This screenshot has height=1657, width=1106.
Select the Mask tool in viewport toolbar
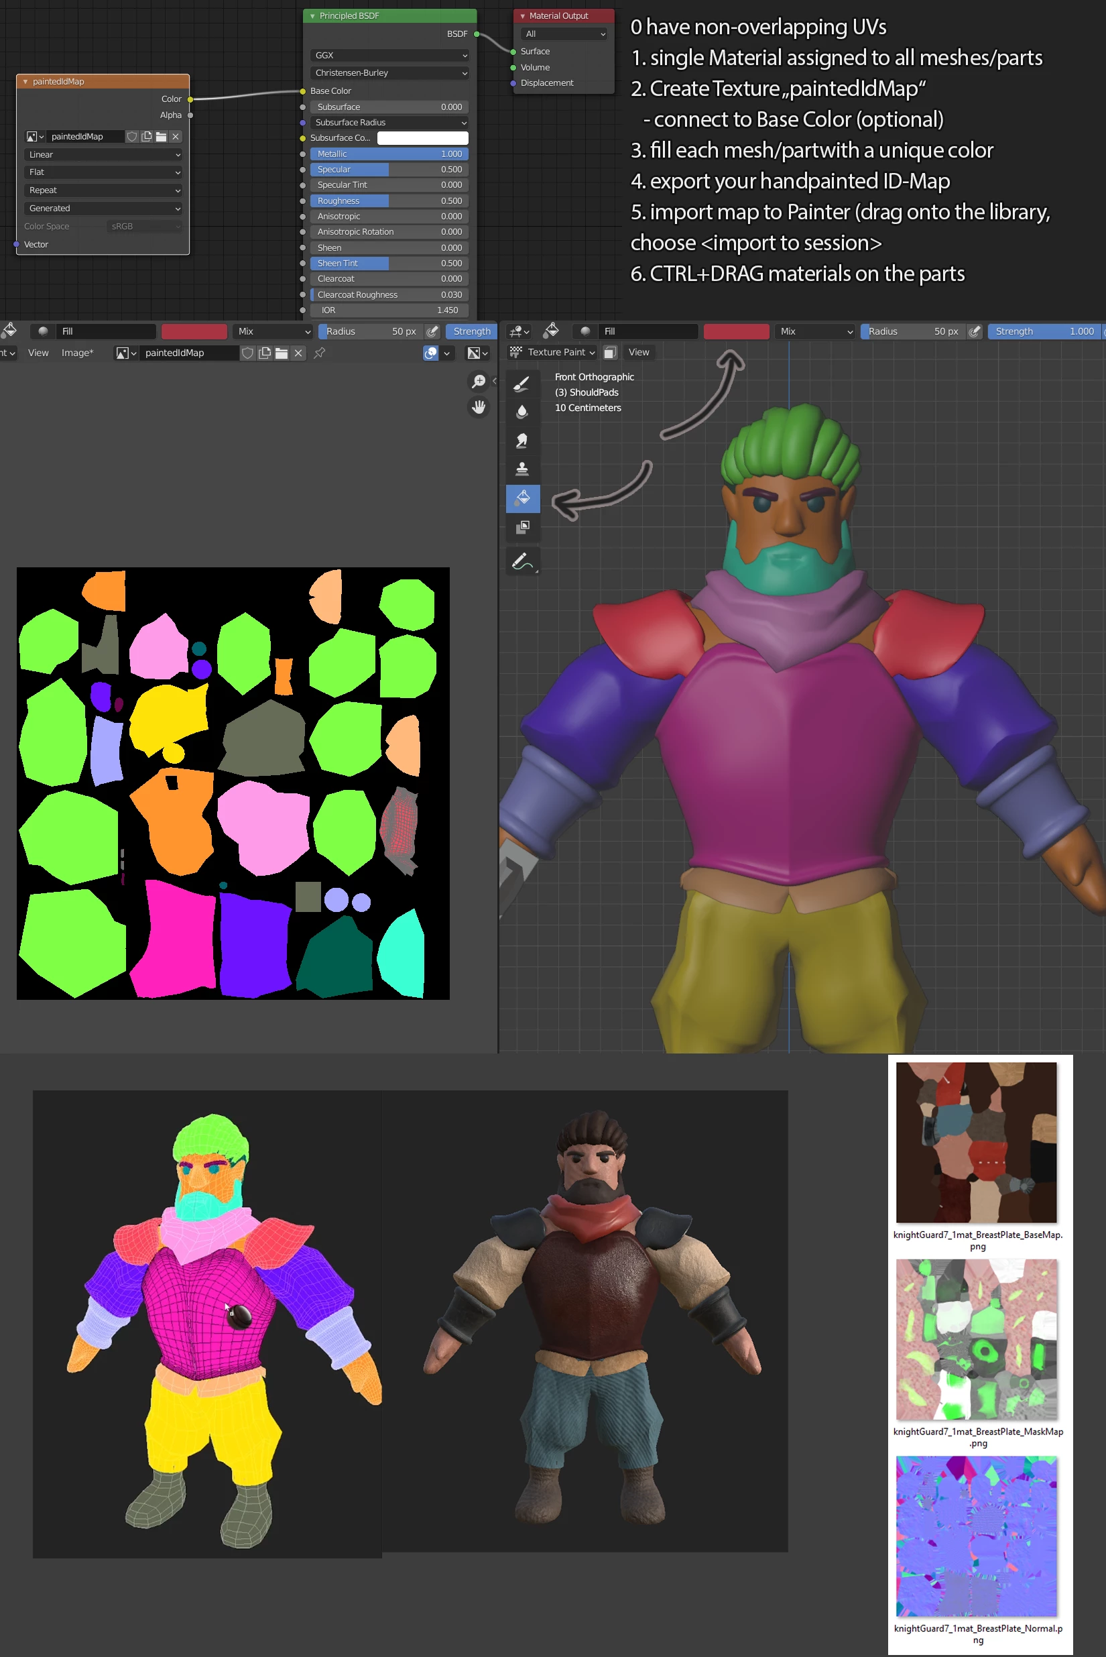tap(523, 527)
